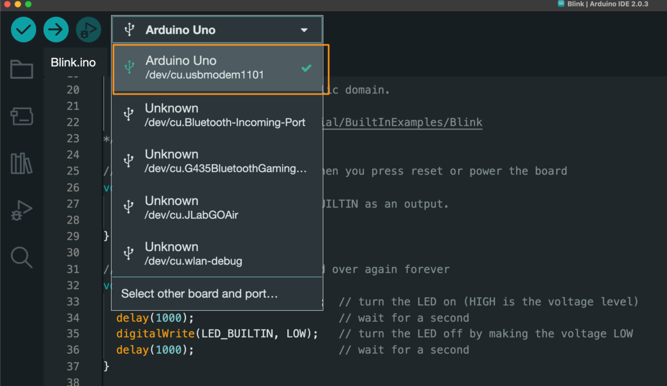Open the Boards Manager sidebar icon
This screenshot has width=667, height=386.
pyautogui.click(x=22, y=117)
